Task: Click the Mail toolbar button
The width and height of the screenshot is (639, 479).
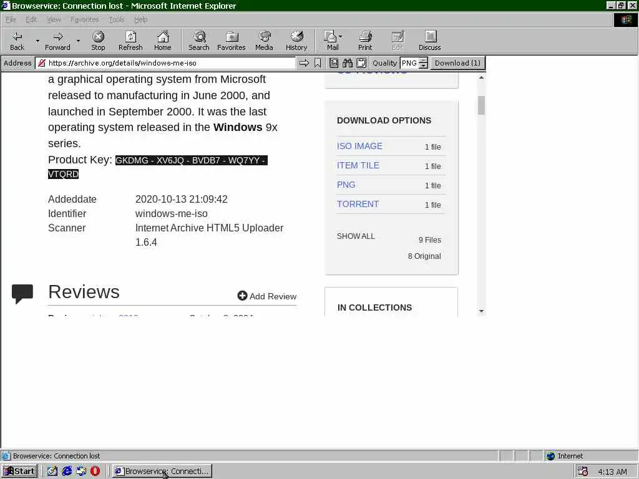Action: click(x=331, y=41)
